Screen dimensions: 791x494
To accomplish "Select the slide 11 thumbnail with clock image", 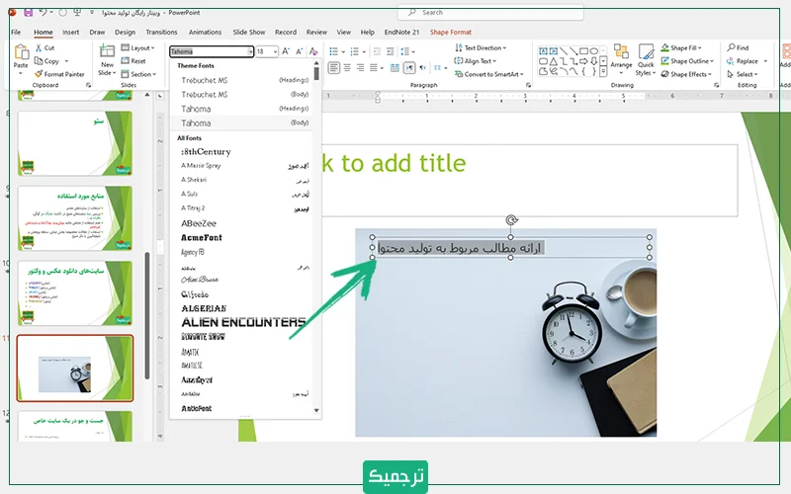I will (x=75, y=368).
